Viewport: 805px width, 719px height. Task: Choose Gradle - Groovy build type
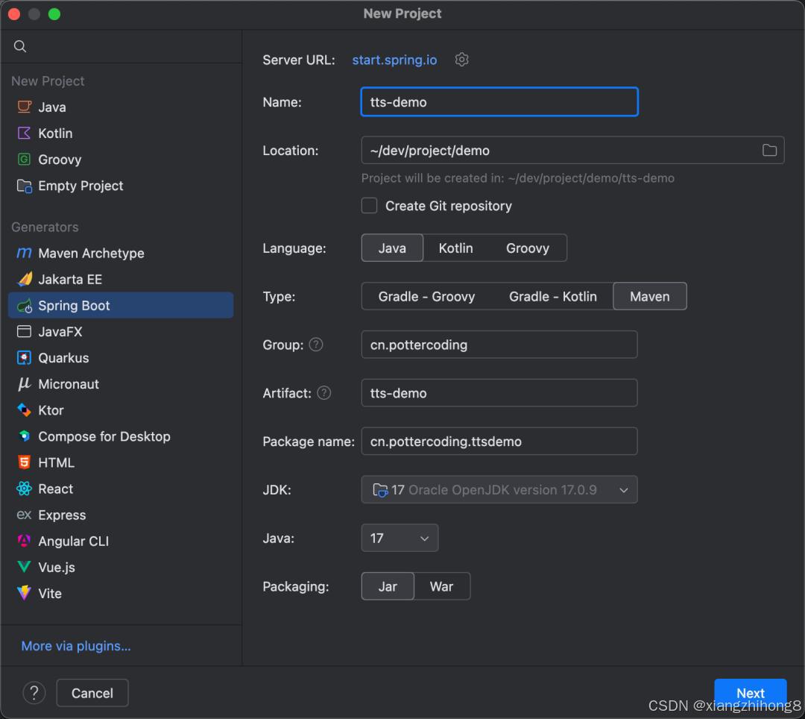point(426,296)
